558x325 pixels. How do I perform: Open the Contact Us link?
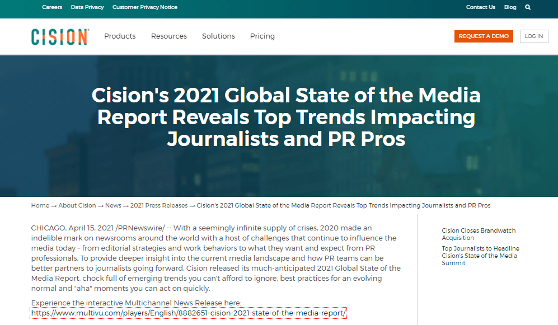[481, 7]
